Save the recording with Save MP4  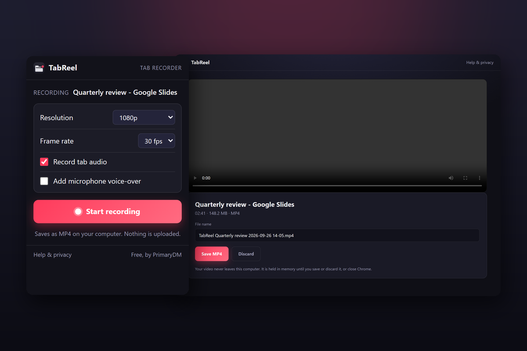pyautogui.click(x=212, y=254)
